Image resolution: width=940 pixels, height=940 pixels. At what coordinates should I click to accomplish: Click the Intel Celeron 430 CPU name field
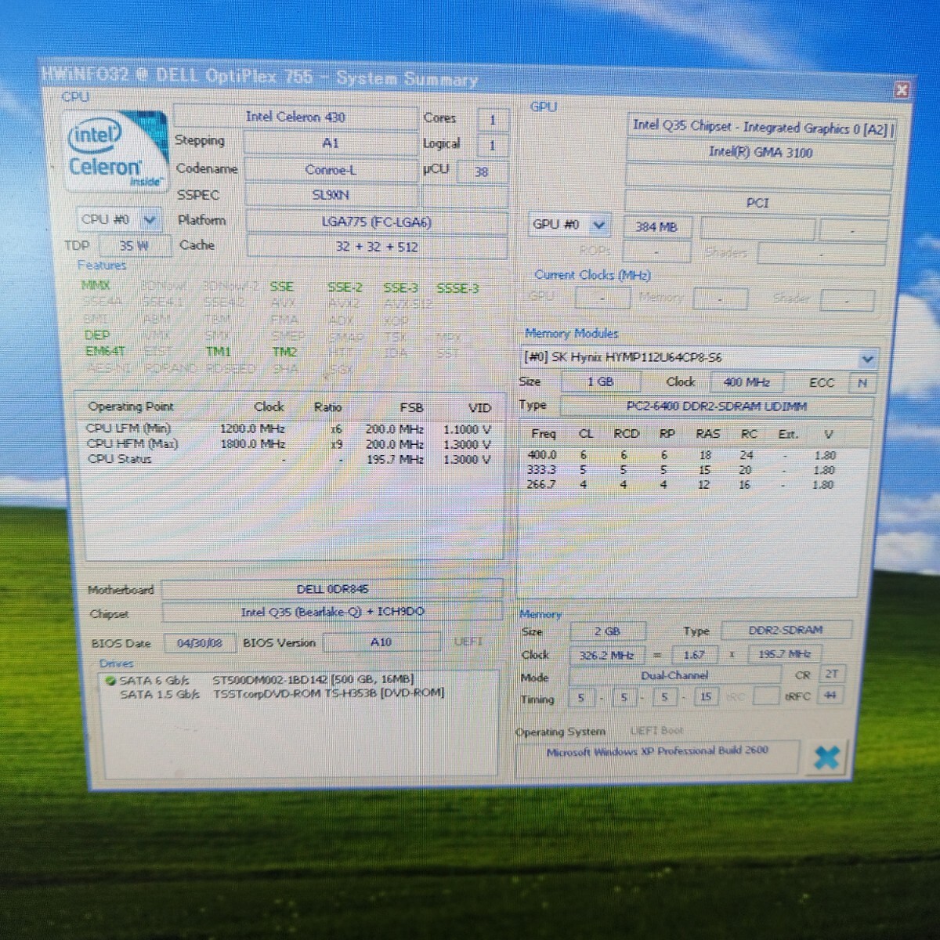295,117
